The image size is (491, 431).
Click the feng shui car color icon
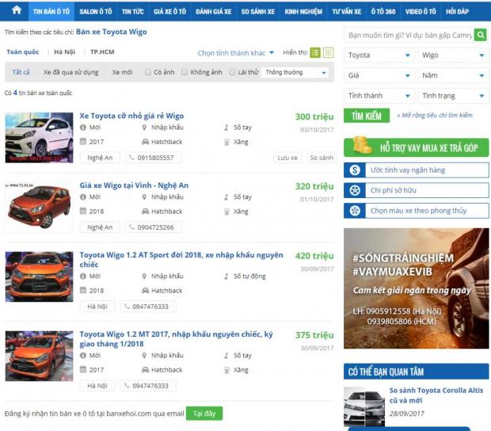[x=355, y=211]
